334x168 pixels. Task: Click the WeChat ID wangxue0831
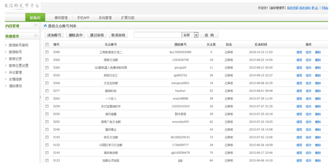pyautogui.click(x=180, y=83)
